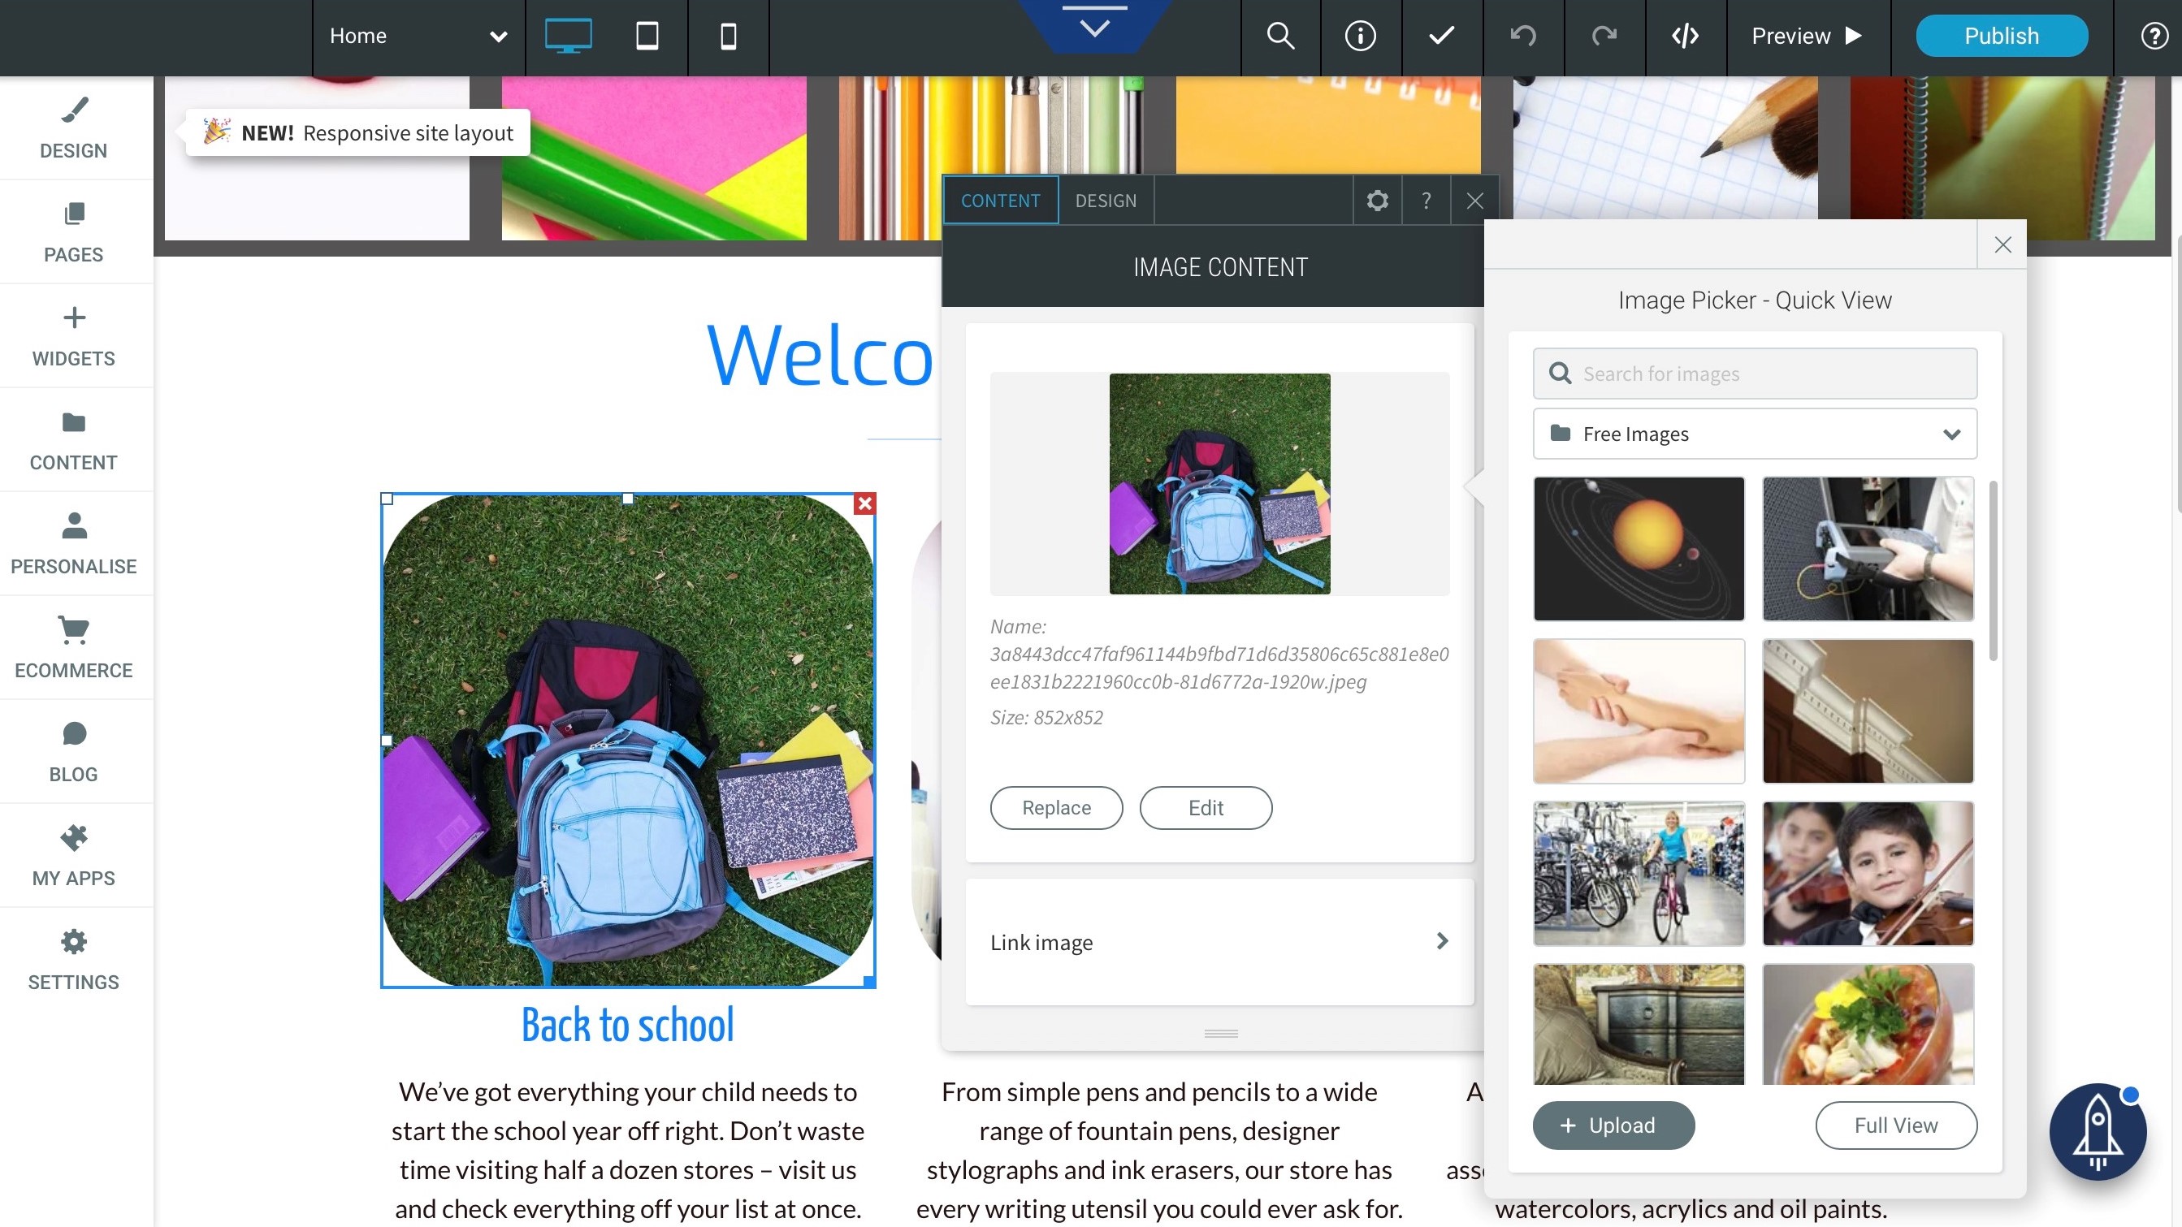Upload a new image

(1613, 1125)
